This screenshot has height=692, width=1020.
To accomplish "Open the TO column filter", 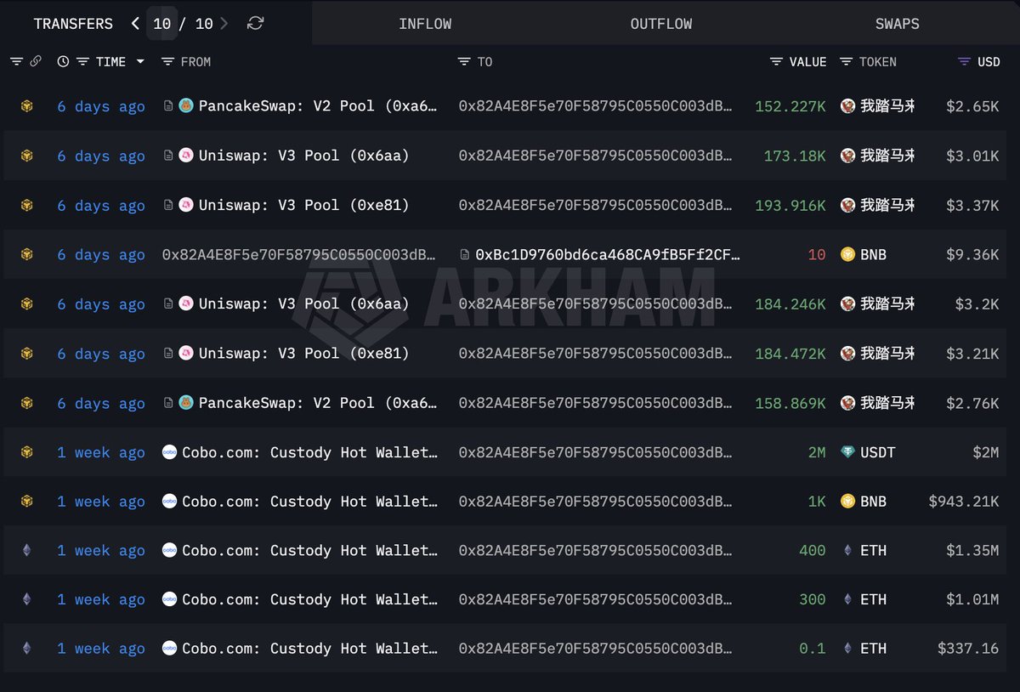I will pyautogui.click(x=463, y=61).
